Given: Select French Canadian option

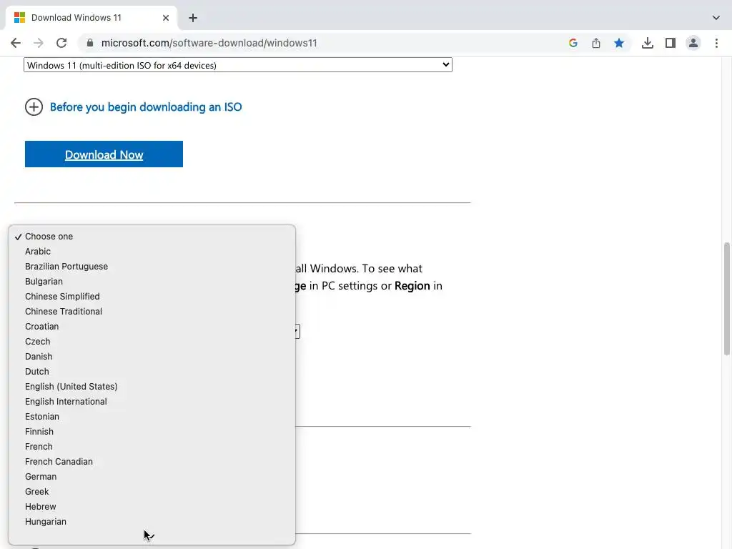Looking at the screenshot, I should 152,461.
